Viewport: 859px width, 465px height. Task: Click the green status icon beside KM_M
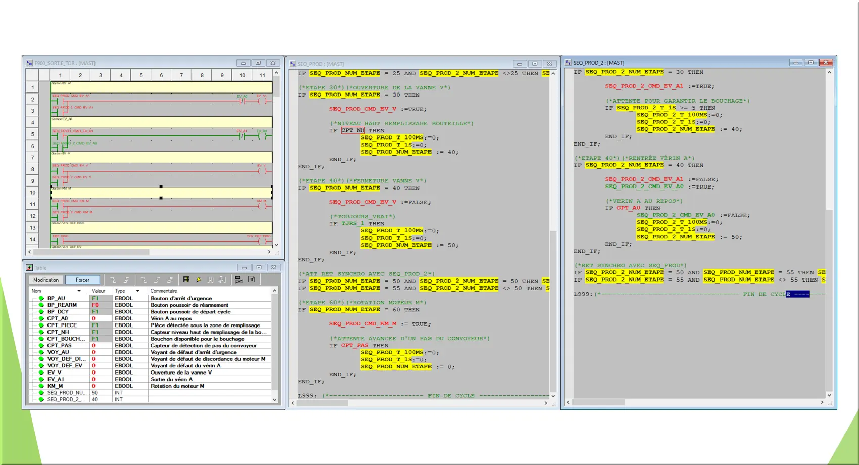click(x=41, y=386)
